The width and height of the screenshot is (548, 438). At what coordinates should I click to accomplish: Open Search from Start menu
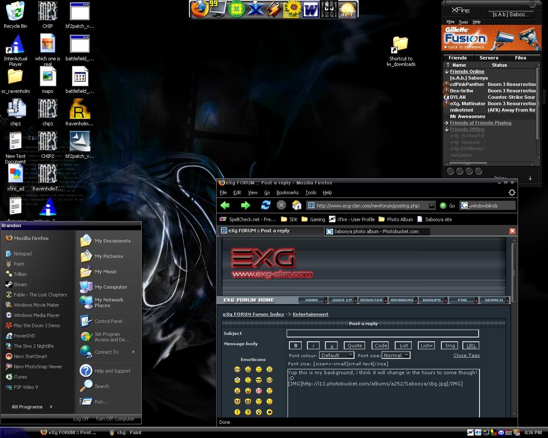pyautogui.click(x=95, y=386)
